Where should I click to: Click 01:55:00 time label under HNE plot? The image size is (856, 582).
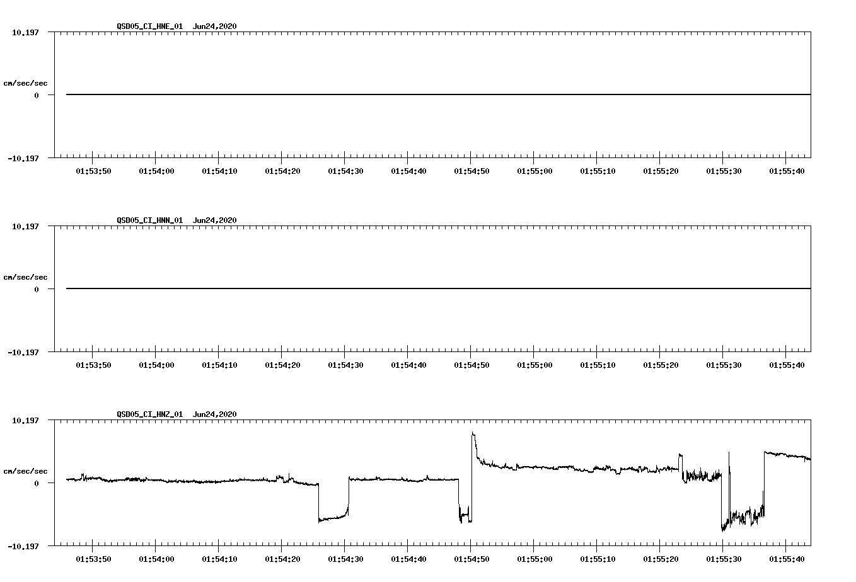(x=535, y=171)
